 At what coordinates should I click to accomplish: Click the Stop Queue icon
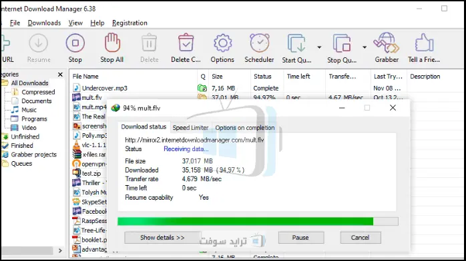[x=342, y=43]
